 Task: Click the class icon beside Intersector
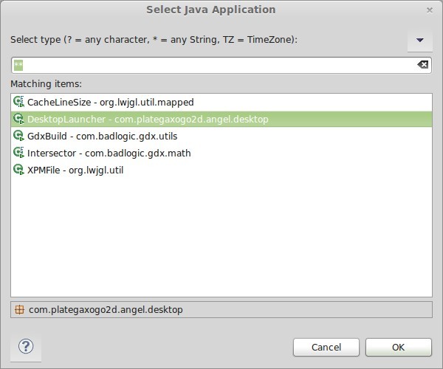(x=19, y=153)
